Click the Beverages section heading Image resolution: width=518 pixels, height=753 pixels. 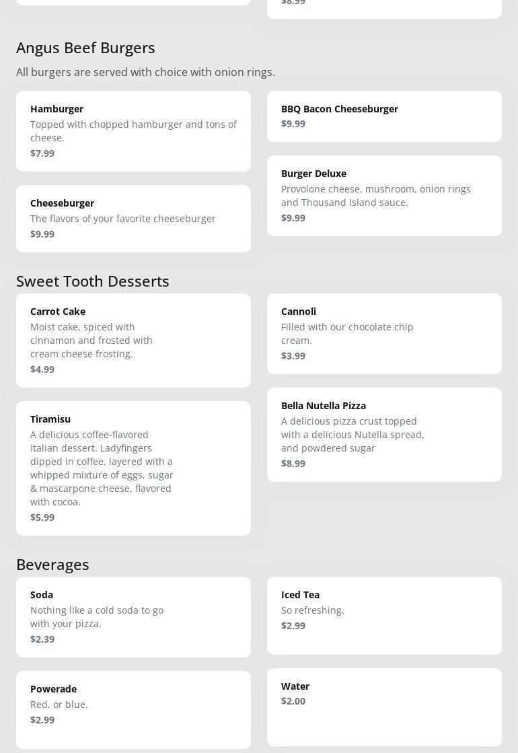coord(52,565)
